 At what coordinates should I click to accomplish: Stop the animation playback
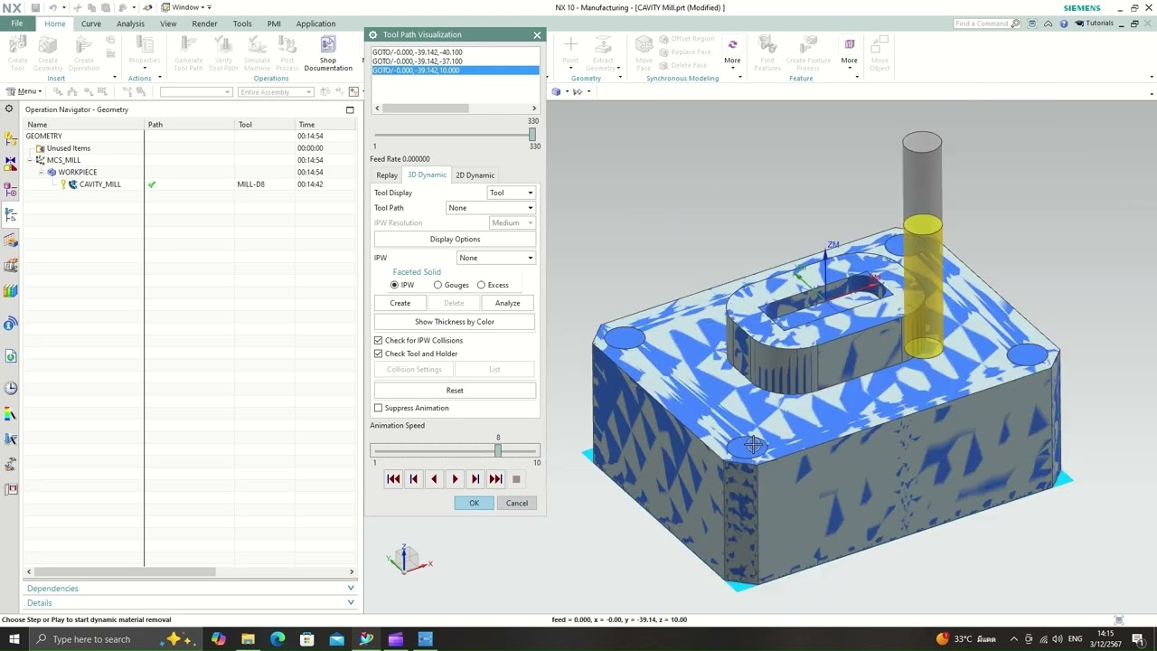[516, 479]
